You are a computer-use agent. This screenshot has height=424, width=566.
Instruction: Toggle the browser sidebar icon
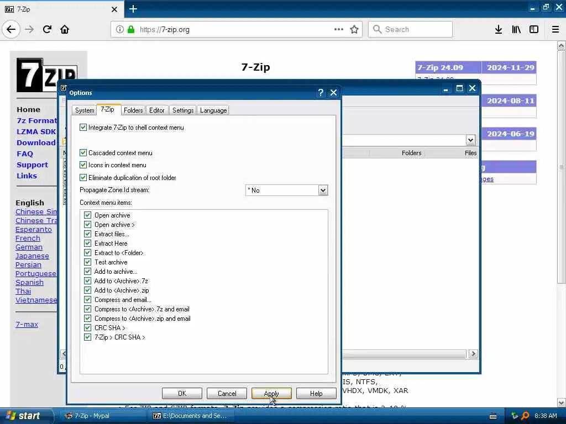click(x=534, y=29)
